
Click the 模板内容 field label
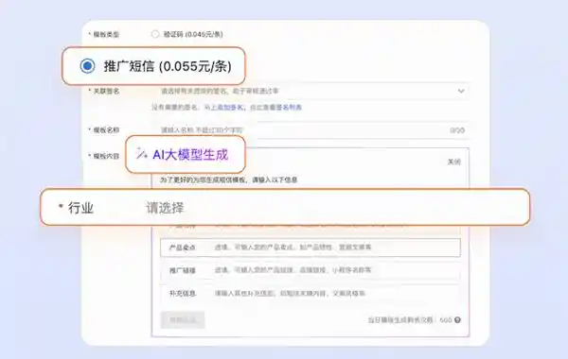point(106,156)
